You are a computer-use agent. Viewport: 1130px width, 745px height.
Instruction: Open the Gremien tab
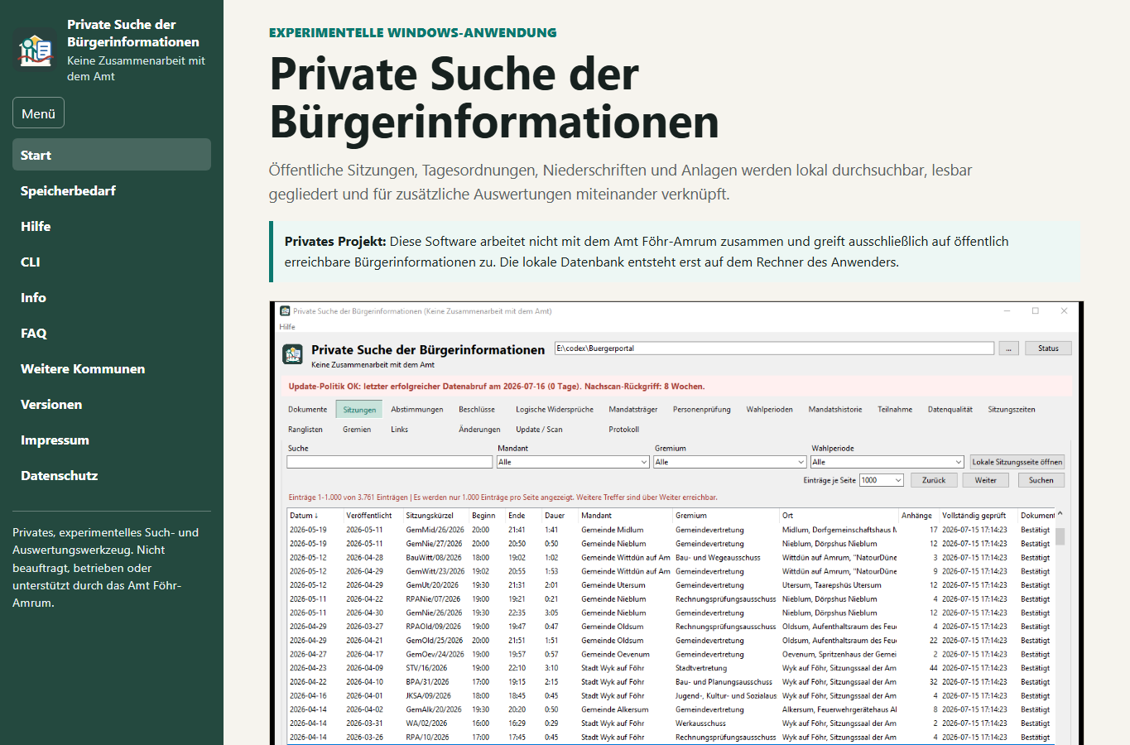coord(357,430)
